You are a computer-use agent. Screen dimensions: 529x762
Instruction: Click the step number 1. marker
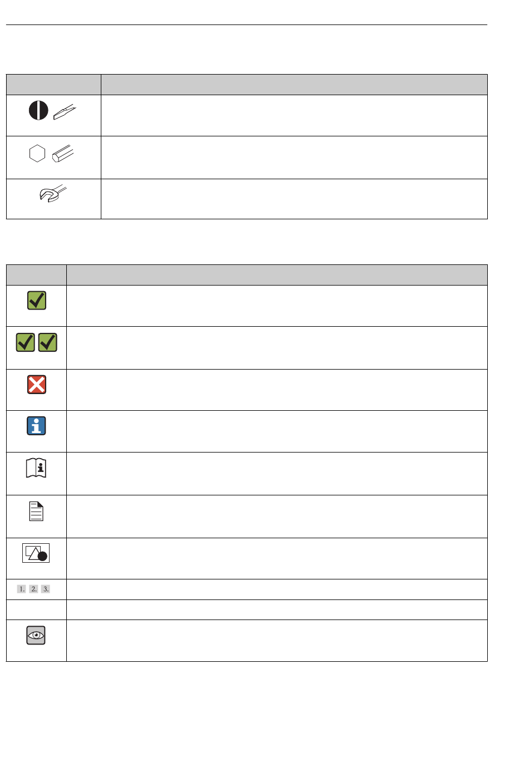(22, 589)
